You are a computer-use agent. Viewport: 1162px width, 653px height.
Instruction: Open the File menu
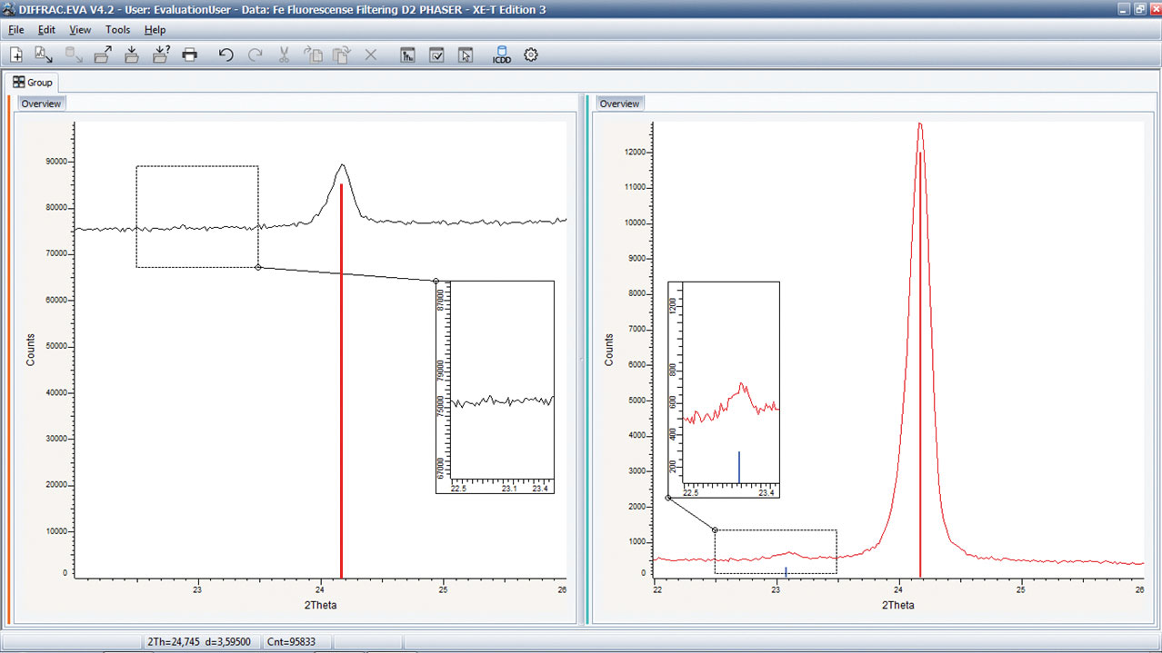click(15, 30)
